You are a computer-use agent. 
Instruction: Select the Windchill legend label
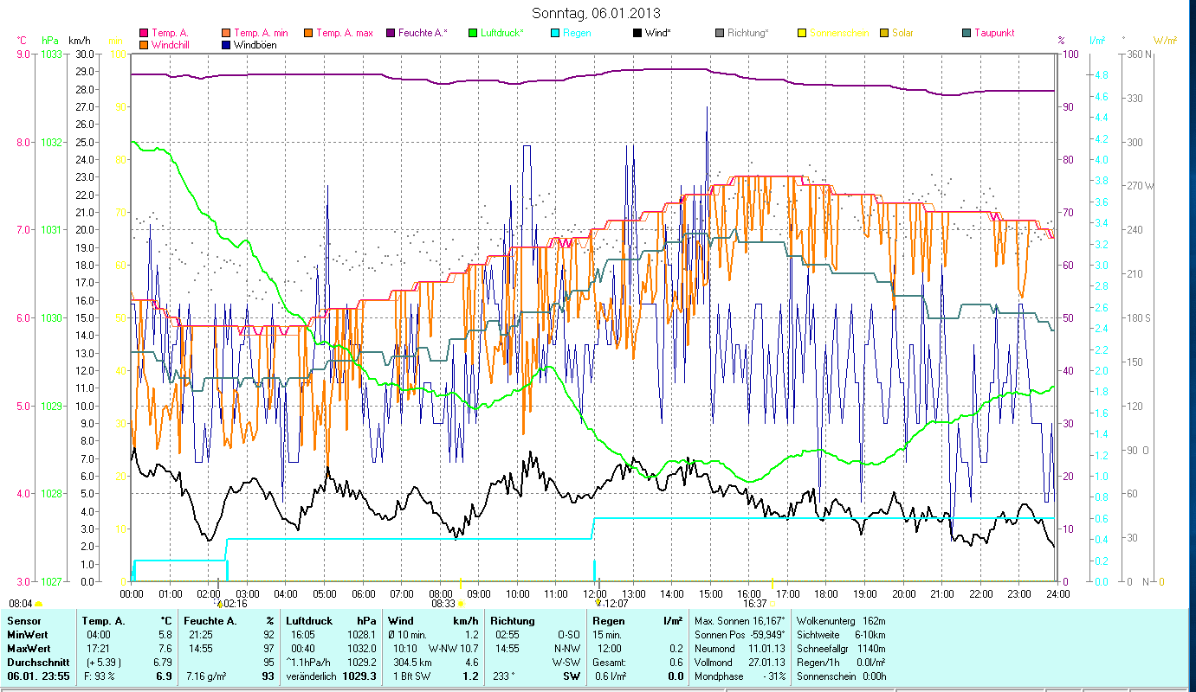pyautogui.click(x=171, y=44)
